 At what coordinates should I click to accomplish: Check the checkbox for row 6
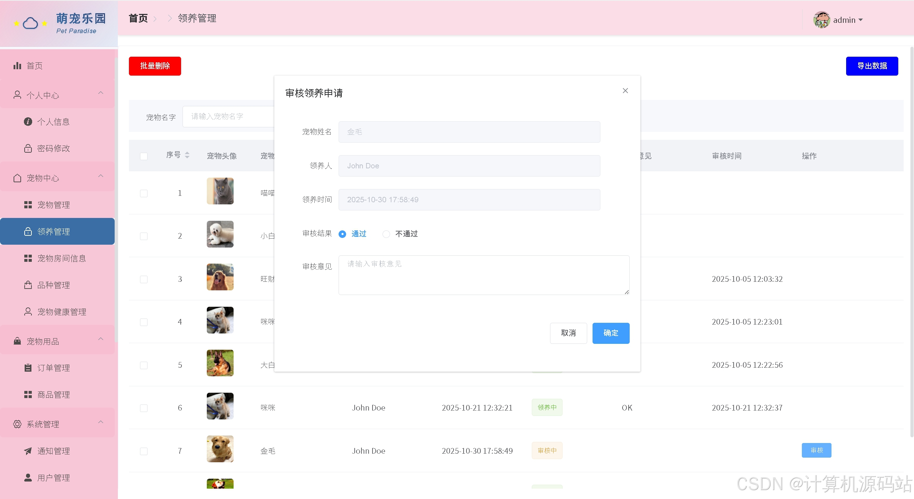tap(144, 408)
